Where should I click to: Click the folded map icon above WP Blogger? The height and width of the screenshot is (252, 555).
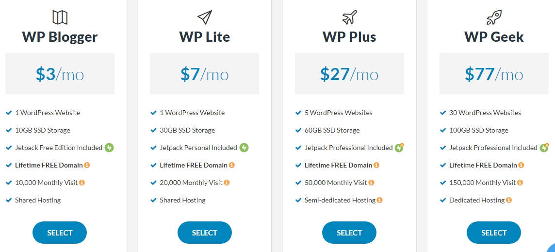(x=60, y=17)
